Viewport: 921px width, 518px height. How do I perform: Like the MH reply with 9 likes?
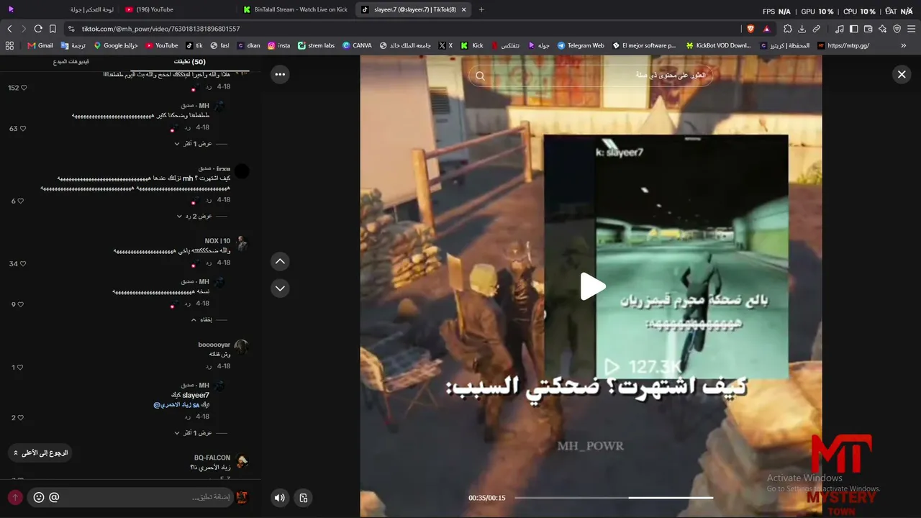click(21, 304)
